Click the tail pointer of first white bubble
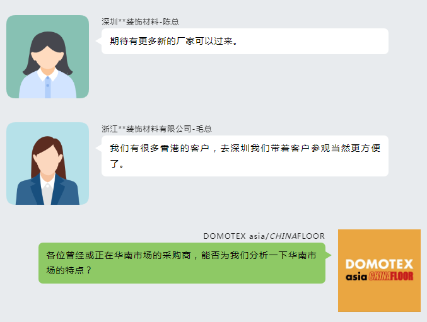This screenshot has width=427, height=322. 98,41
